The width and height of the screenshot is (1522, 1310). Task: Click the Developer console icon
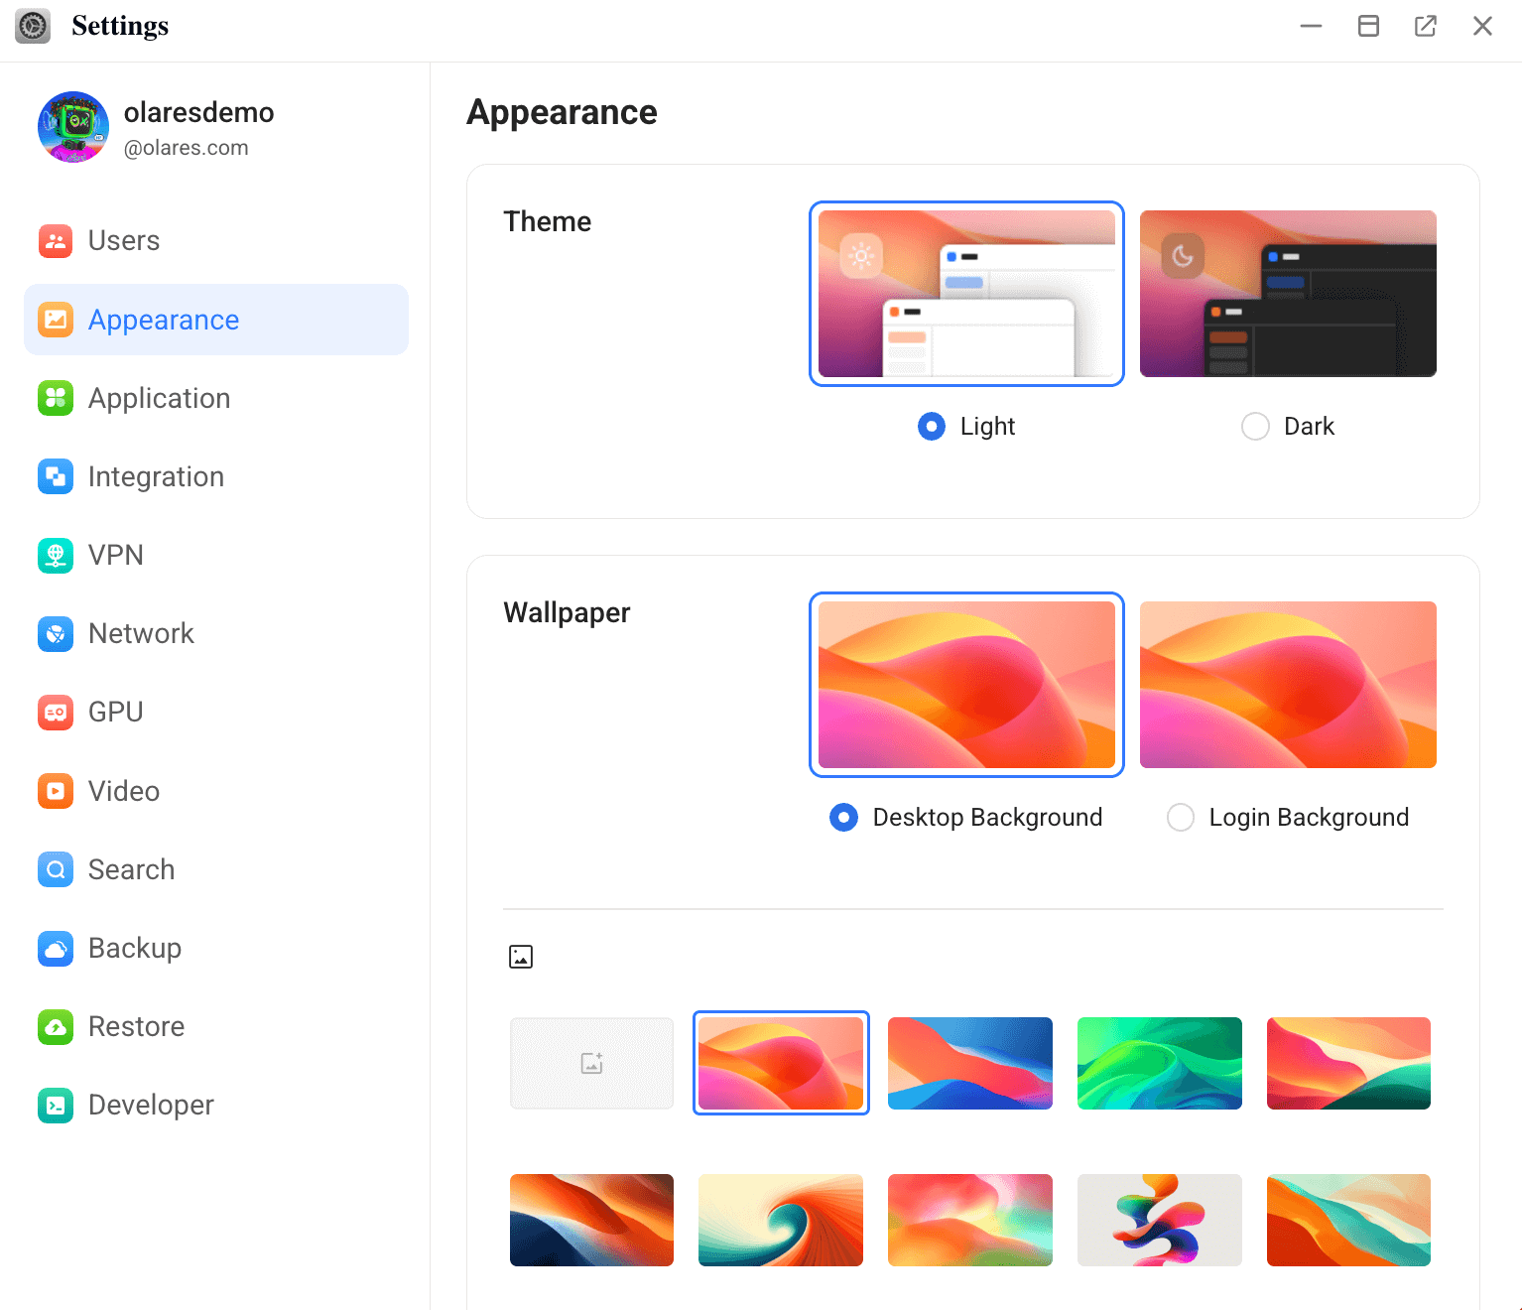(x=56, y=1105)
